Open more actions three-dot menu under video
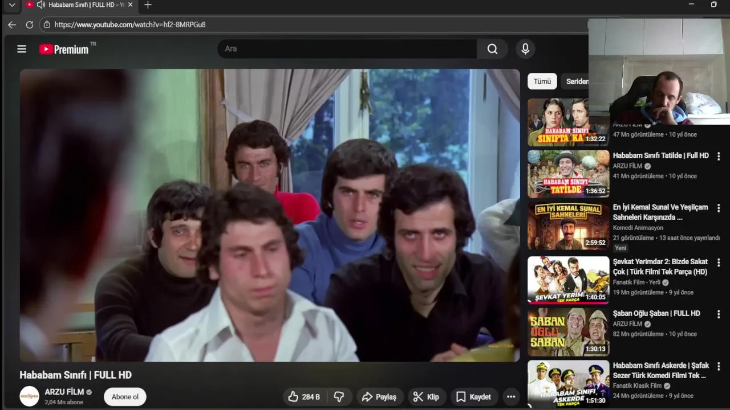 [x=511, y=397]
